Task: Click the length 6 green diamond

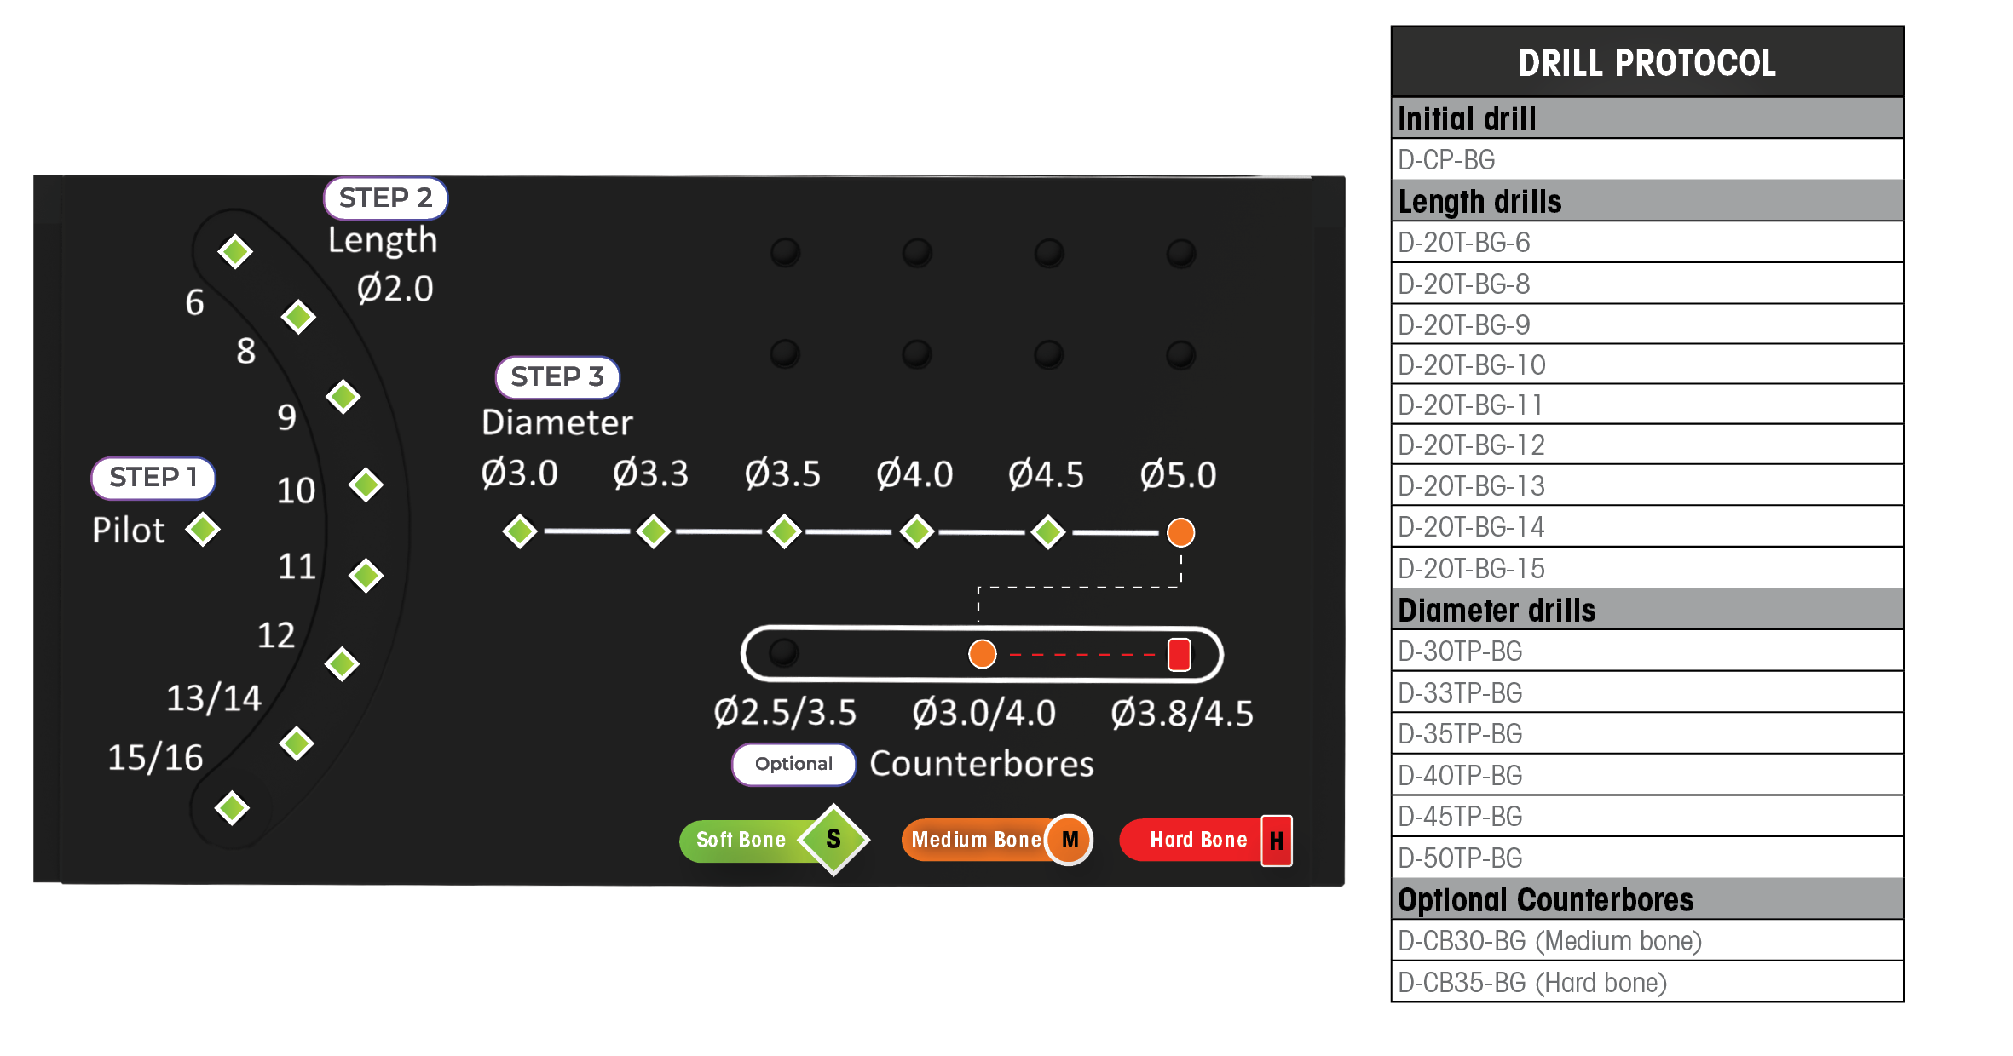Action: tap(235, 251)
